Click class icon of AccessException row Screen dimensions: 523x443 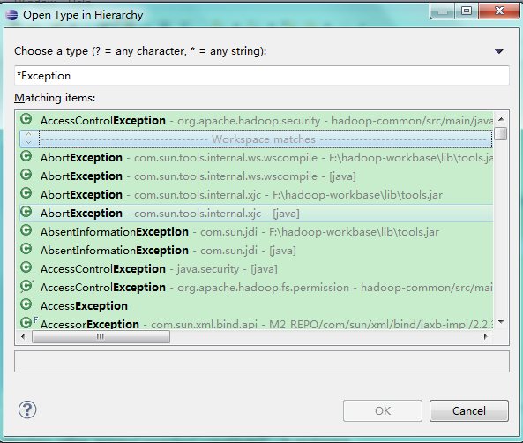tap(26, 304)
